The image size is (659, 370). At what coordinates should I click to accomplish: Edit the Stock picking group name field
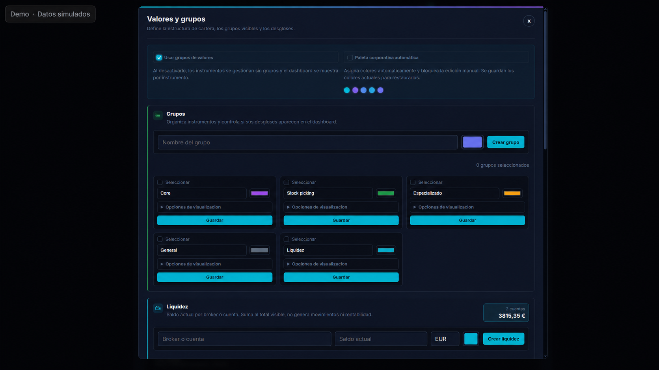[x=328, y=193]
